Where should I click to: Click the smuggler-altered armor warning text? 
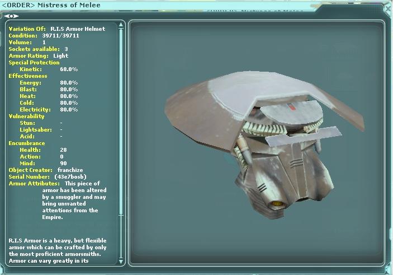coord(74,200)
